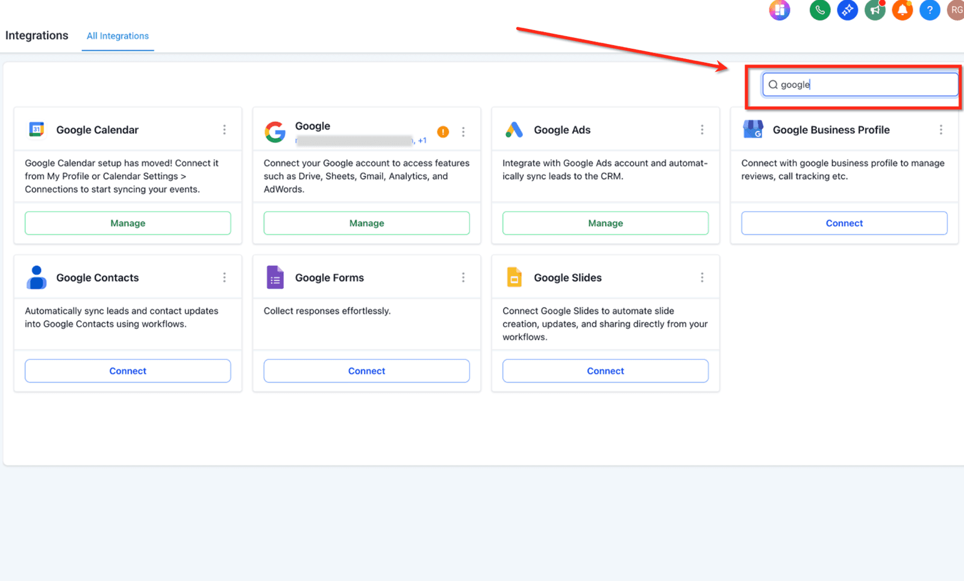The image size is (964, 581).
Task: Click the orange warning icon on Google card
Action: (443, 131)
